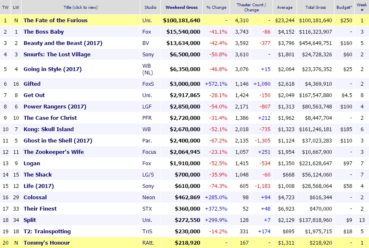The height and width of the screenshot is (248, 369).
Task: Click the BV studio link
Action: click(x=146, y=43)
